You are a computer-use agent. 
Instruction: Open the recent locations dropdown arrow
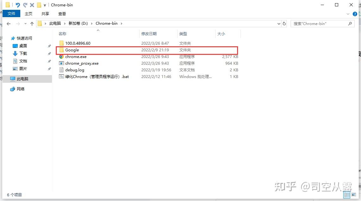25,23
